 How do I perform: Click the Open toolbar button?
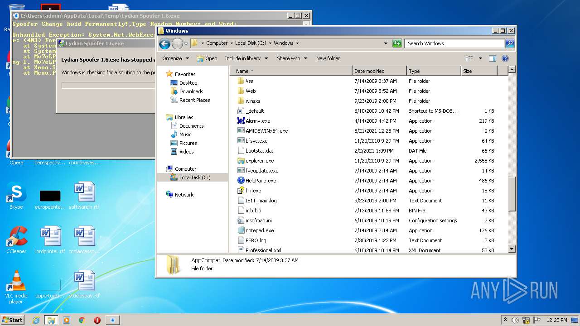click(207, 58)
